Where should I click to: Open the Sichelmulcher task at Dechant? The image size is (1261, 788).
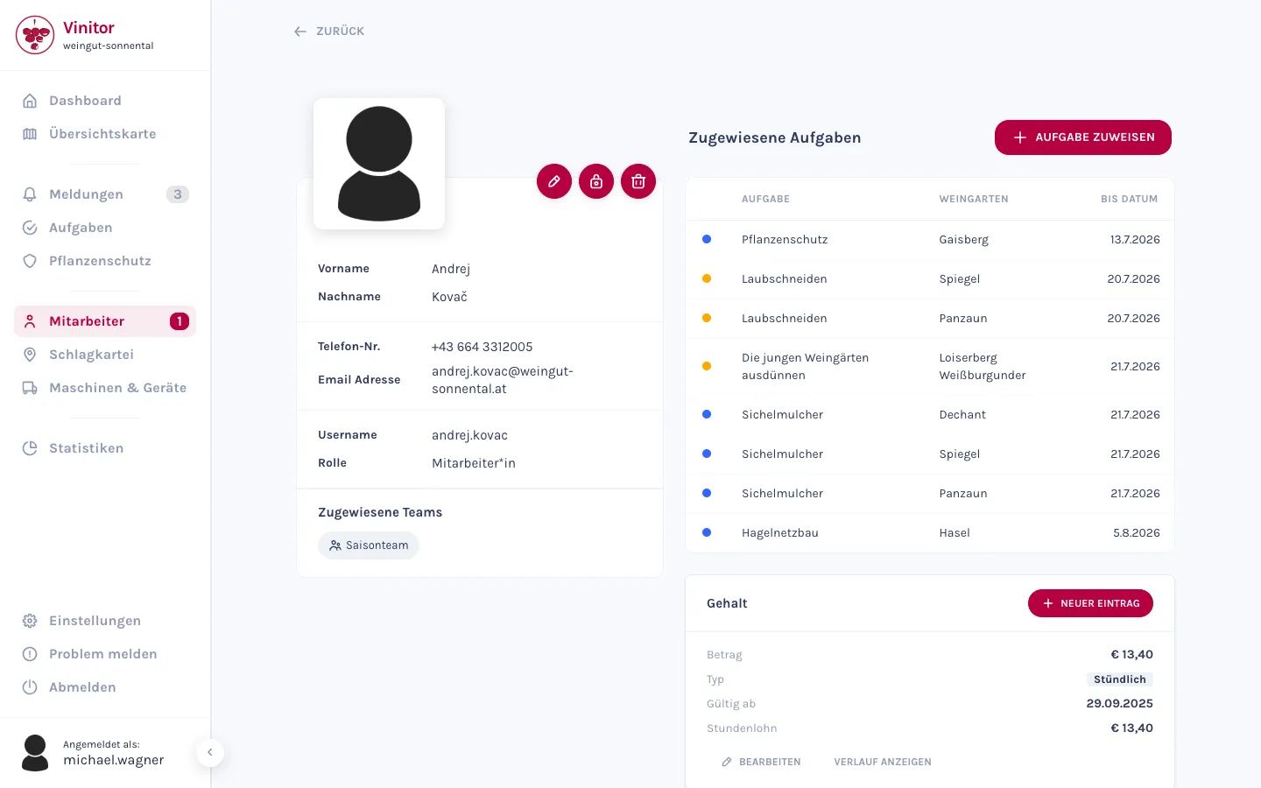coord(930,415)
